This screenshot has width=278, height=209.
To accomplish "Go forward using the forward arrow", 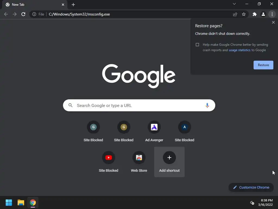I will [15, 14].
